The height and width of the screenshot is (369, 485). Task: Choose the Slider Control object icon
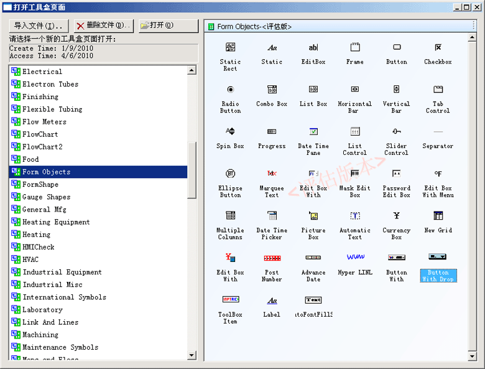pyautogui.click(x=396, y=132)
